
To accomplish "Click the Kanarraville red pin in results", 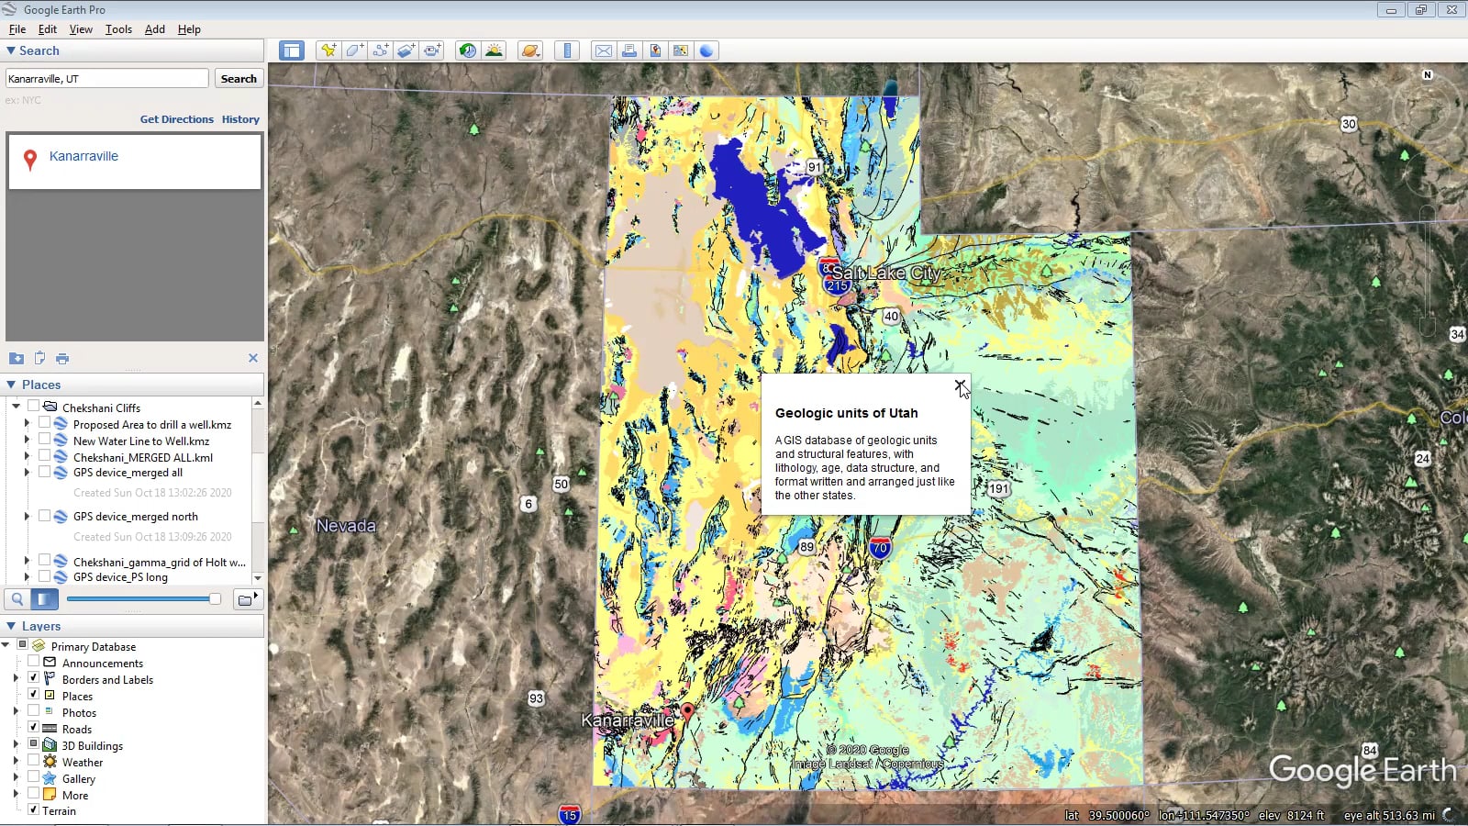I will pos(30,160).
